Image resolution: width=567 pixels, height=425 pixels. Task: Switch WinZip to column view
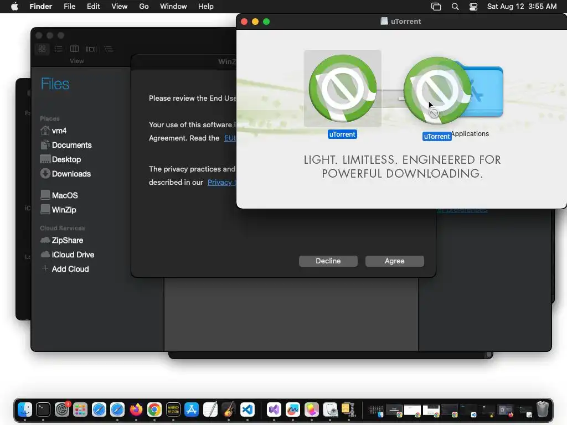coord(74,49)
